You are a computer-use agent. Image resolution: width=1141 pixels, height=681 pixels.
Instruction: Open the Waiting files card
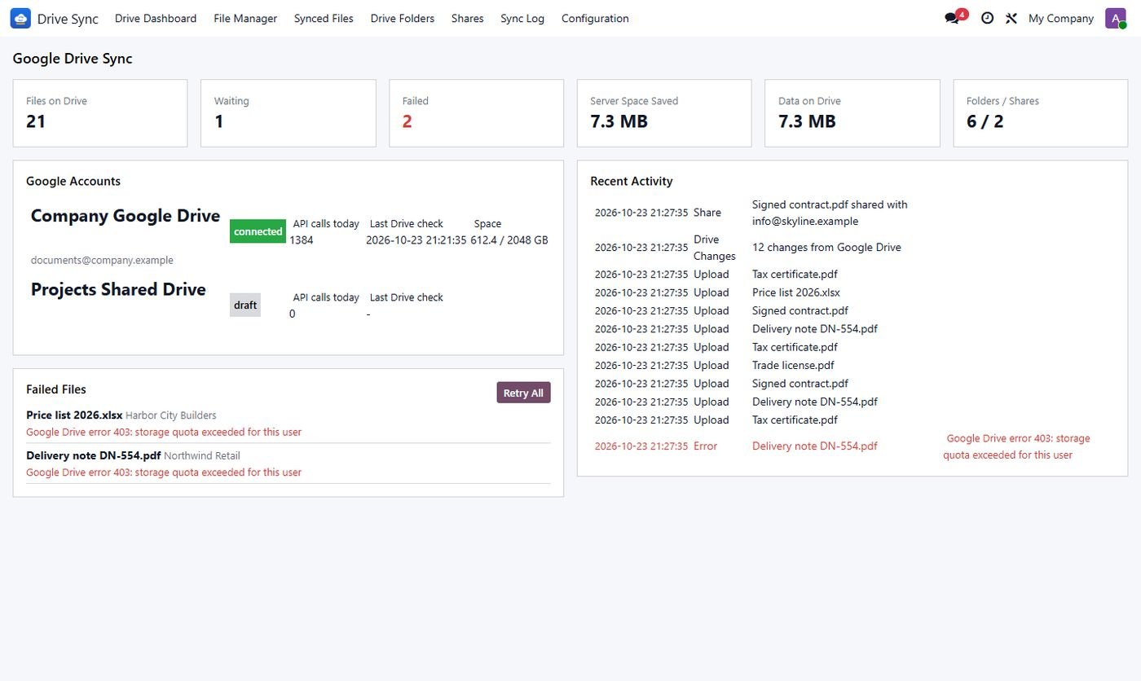click(x=289, y=113)
